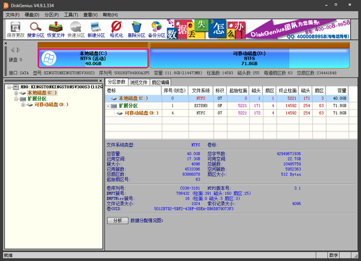The height and width of the screenshot is (261, 361).
Task: Launch the 恢复文件 file recovery tool
Action: point(56,30)
